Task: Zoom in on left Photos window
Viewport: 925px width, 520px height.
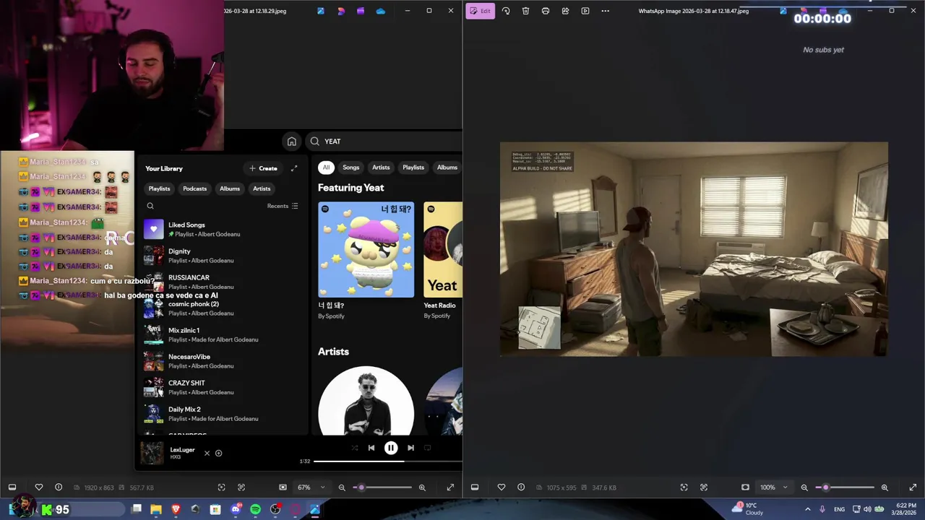Action: pos(422,487)
